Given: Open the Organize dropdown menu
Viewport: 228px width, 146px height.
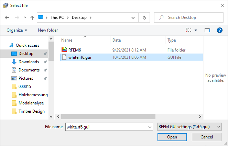Looking at the screenshot, I should pyautogui.click(x=17, y=30).
